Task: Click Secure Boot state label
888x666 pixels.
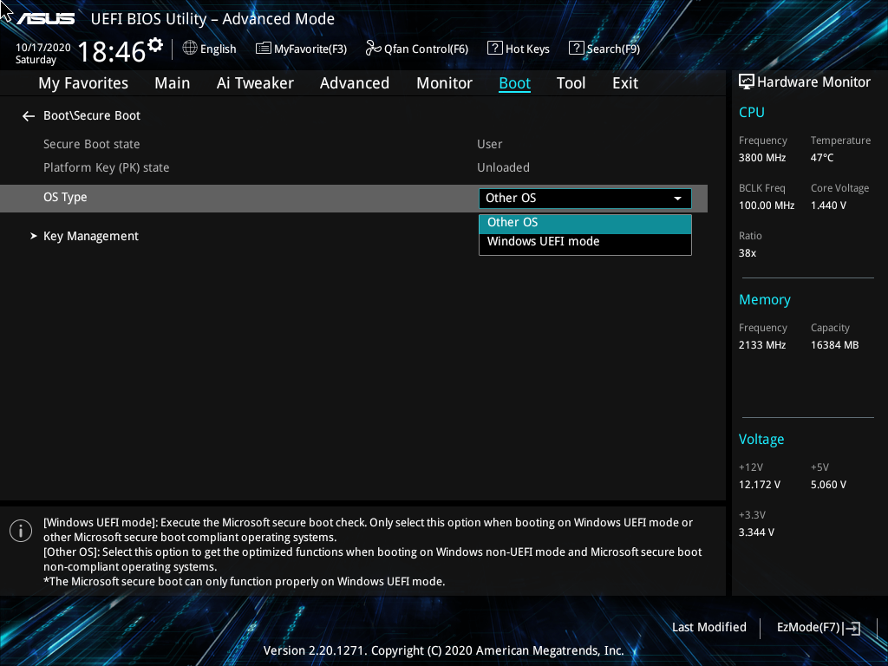Action: coord(92,145)
